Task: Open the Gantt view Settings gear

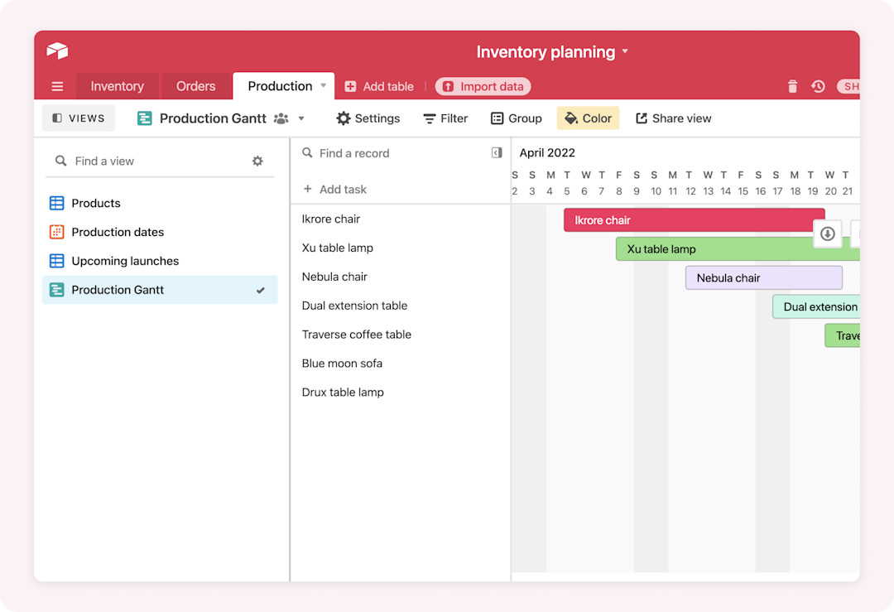Action: pos(368,118)
